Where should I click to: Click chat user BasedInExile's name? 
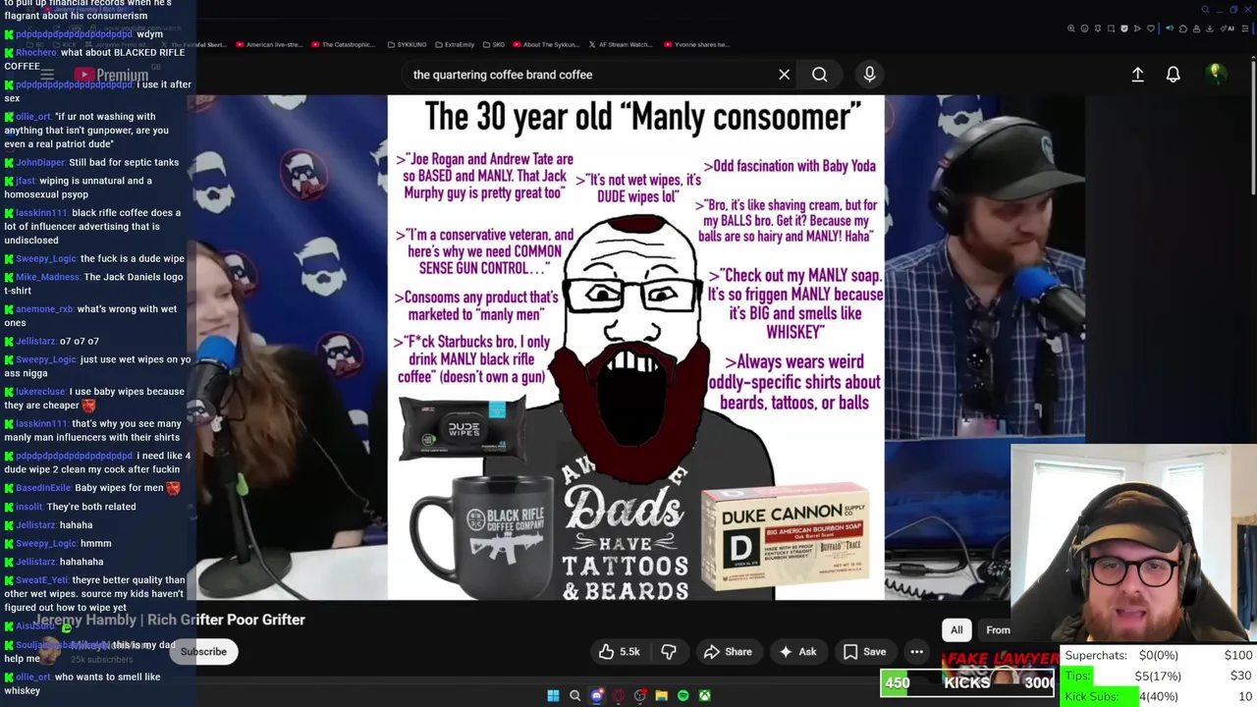tap(43, 488)
